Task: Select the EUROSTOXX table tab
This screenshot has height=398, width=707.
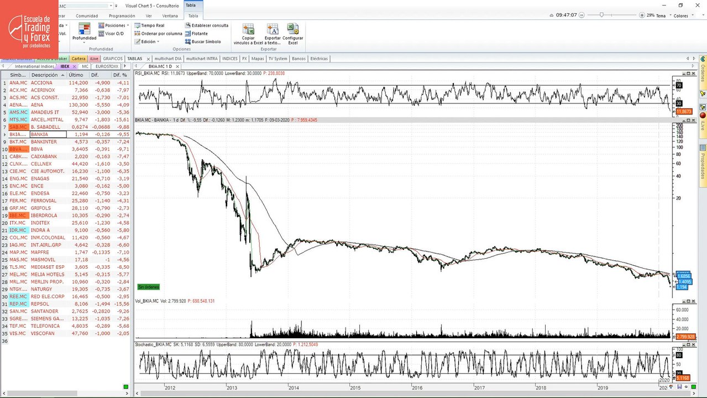Action: (x=106, y=66)
